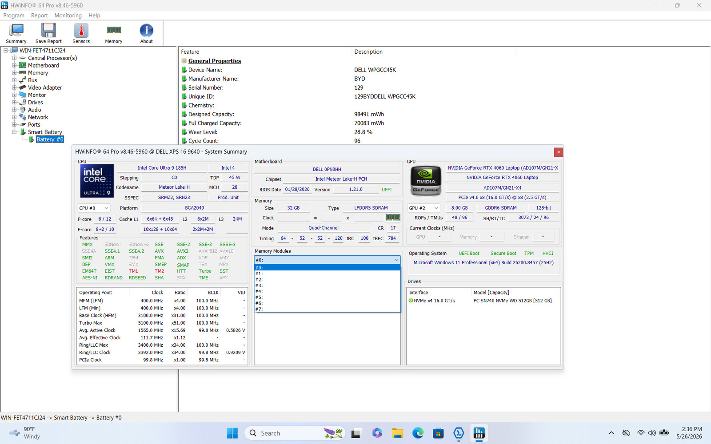711x444 pixels.
Task: Expand the Monitor tree node
Action: point(14,95)
